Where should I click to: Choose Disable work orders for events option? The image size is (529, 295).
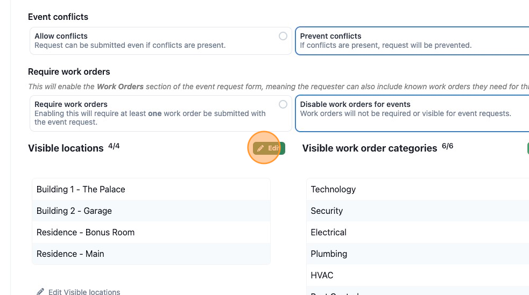tap(412, 113)
